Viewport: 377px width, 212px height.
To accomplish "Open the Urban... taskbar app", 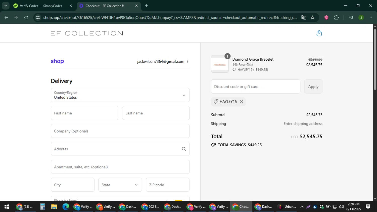I will coord(287,207).
